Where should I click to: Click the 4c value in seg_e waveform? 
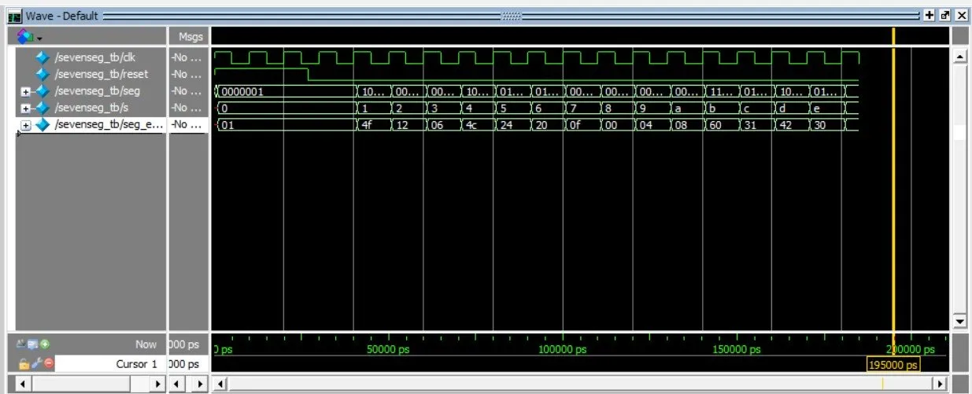pos(471,125)
